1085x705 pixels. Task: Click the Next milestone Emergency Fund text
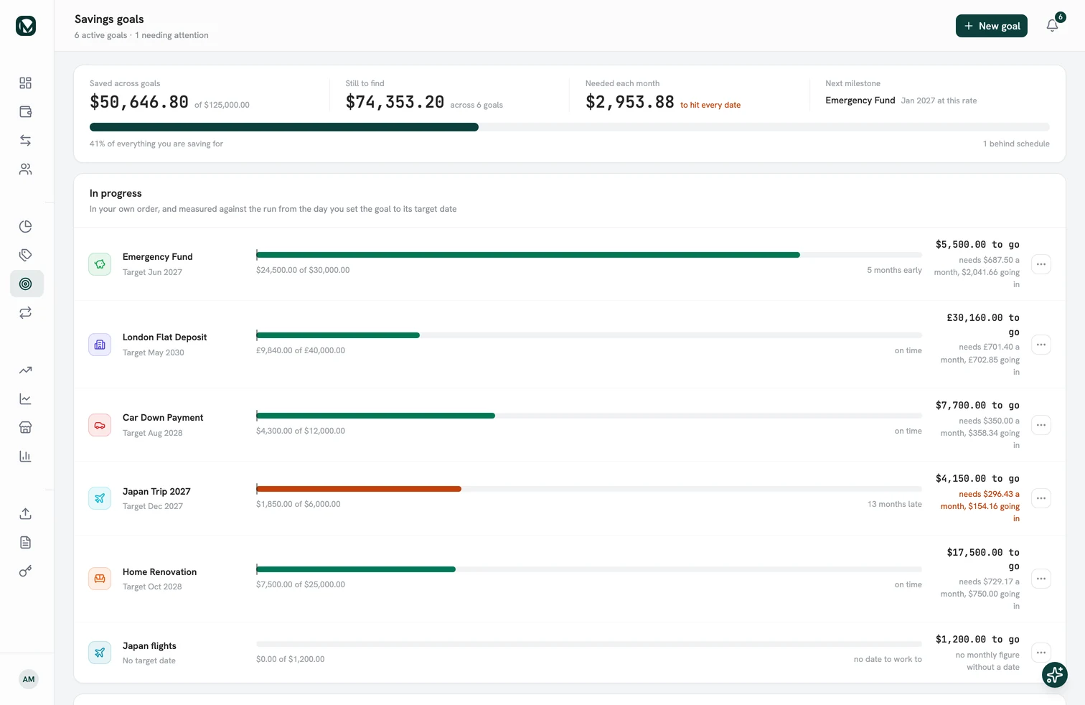point(860,101)
